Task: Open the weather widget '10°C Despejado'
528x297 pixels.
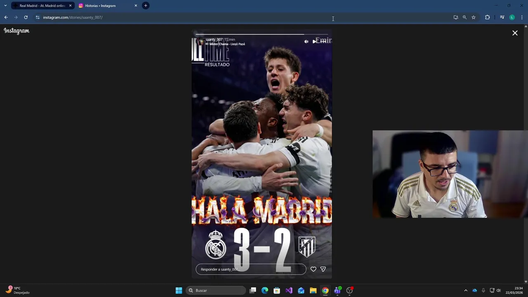Action: [17, 290]
